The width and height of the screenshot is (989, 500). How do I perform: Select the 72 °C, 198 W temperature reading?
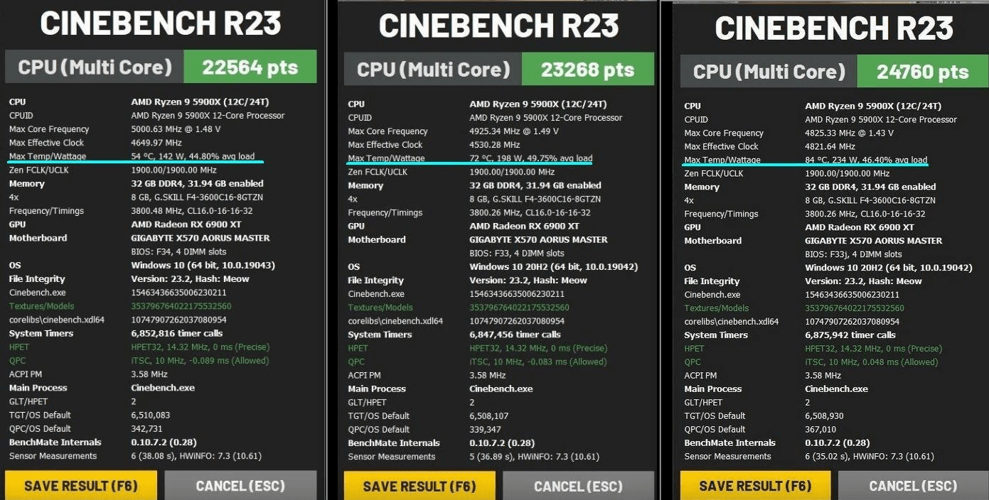coord(530,158)
